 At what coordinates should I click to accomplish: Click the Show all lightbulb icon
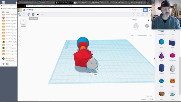(x=133, y=14)
